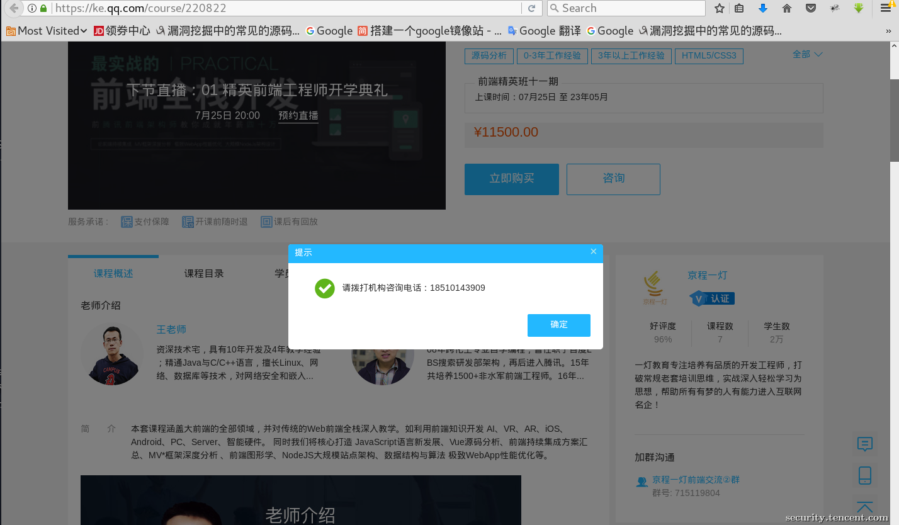Image resolution: width=899 pixels, height=525 pixels.
Task: Select the 课程概述 tab
Action: click(x=113, y=273)
